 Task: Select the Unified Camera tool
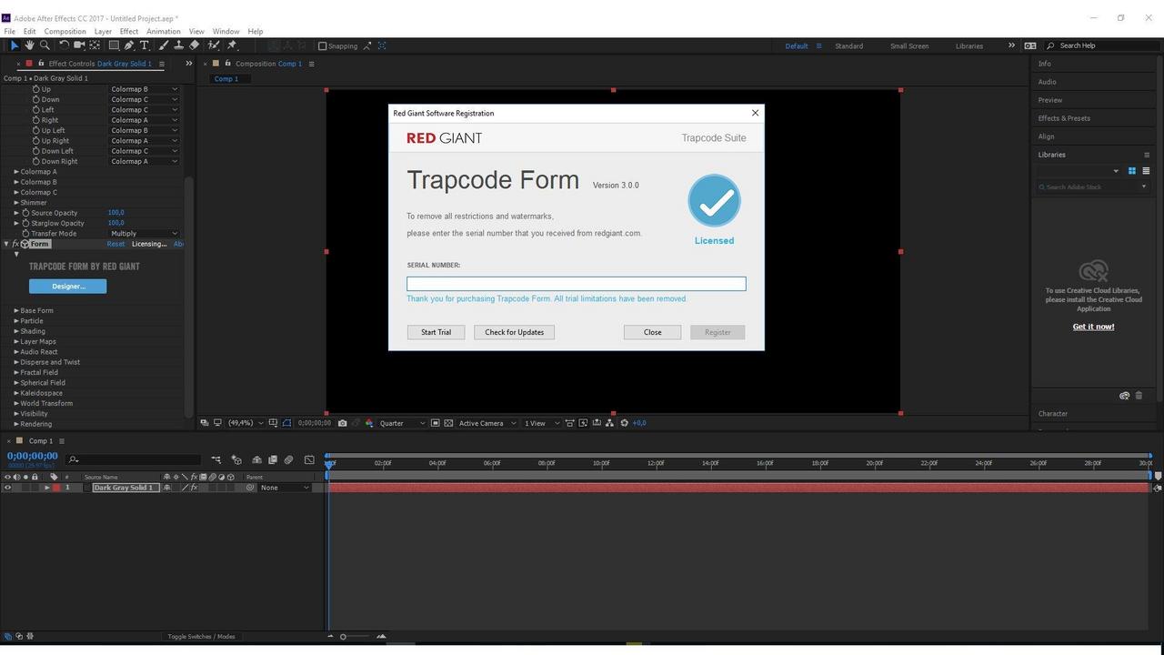tap(79, 45)
